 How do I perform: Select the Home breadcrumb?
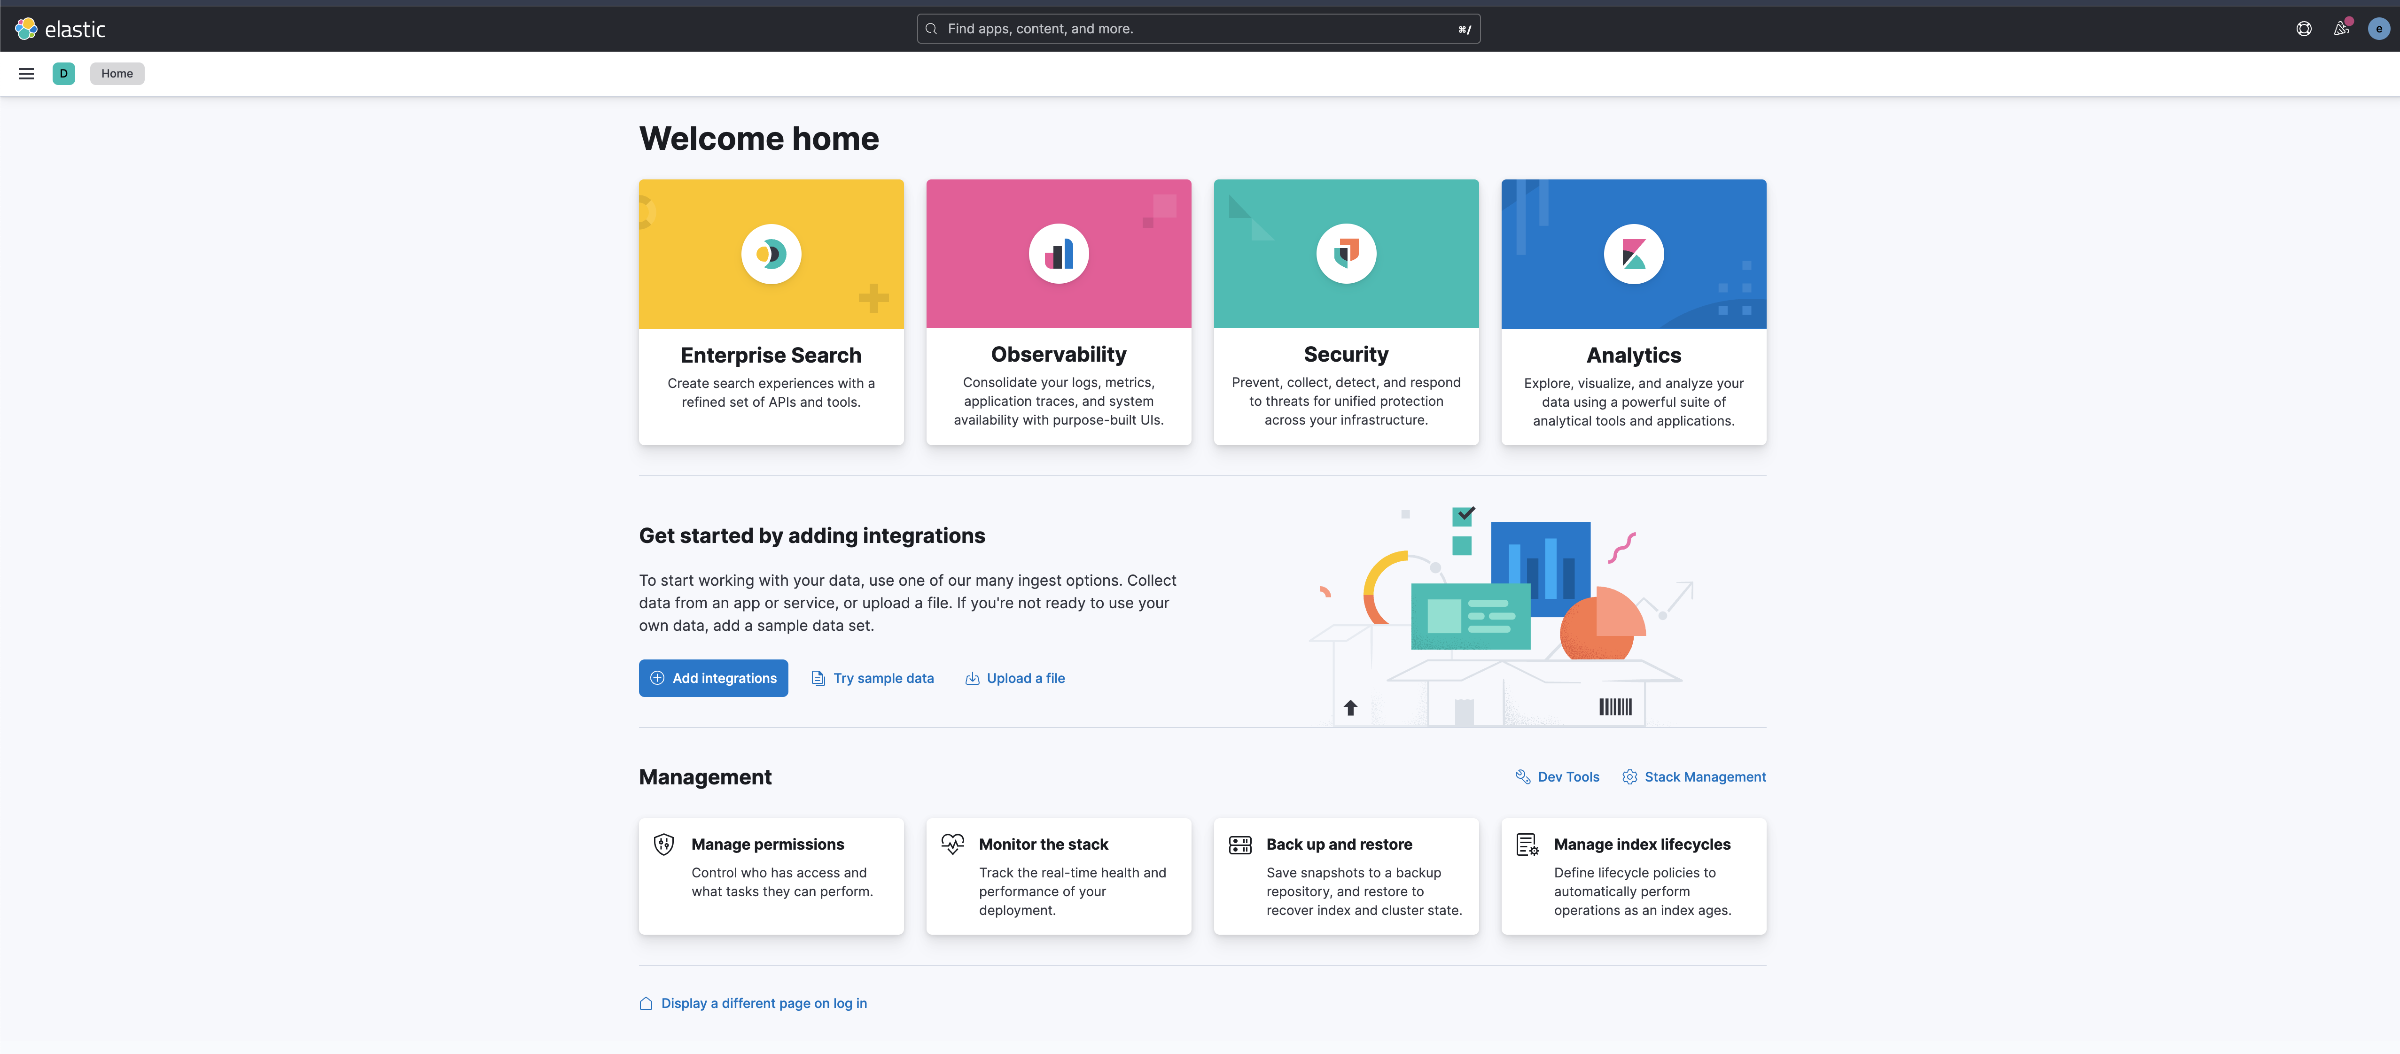[117, 74]
